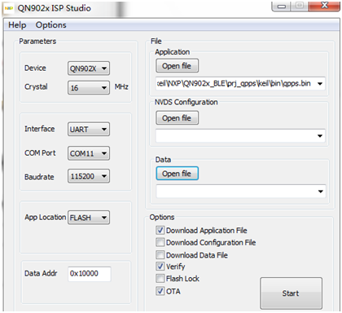Click the Device label text
Screen dimensions: 342x313
pyautogui.click(x=35, y=68)
